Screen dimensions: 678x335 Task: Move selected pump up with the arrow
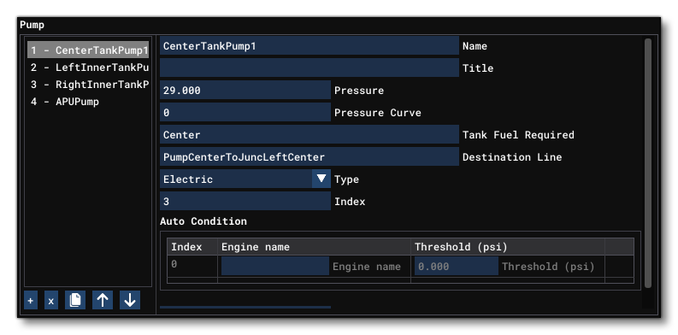[103, 301]
